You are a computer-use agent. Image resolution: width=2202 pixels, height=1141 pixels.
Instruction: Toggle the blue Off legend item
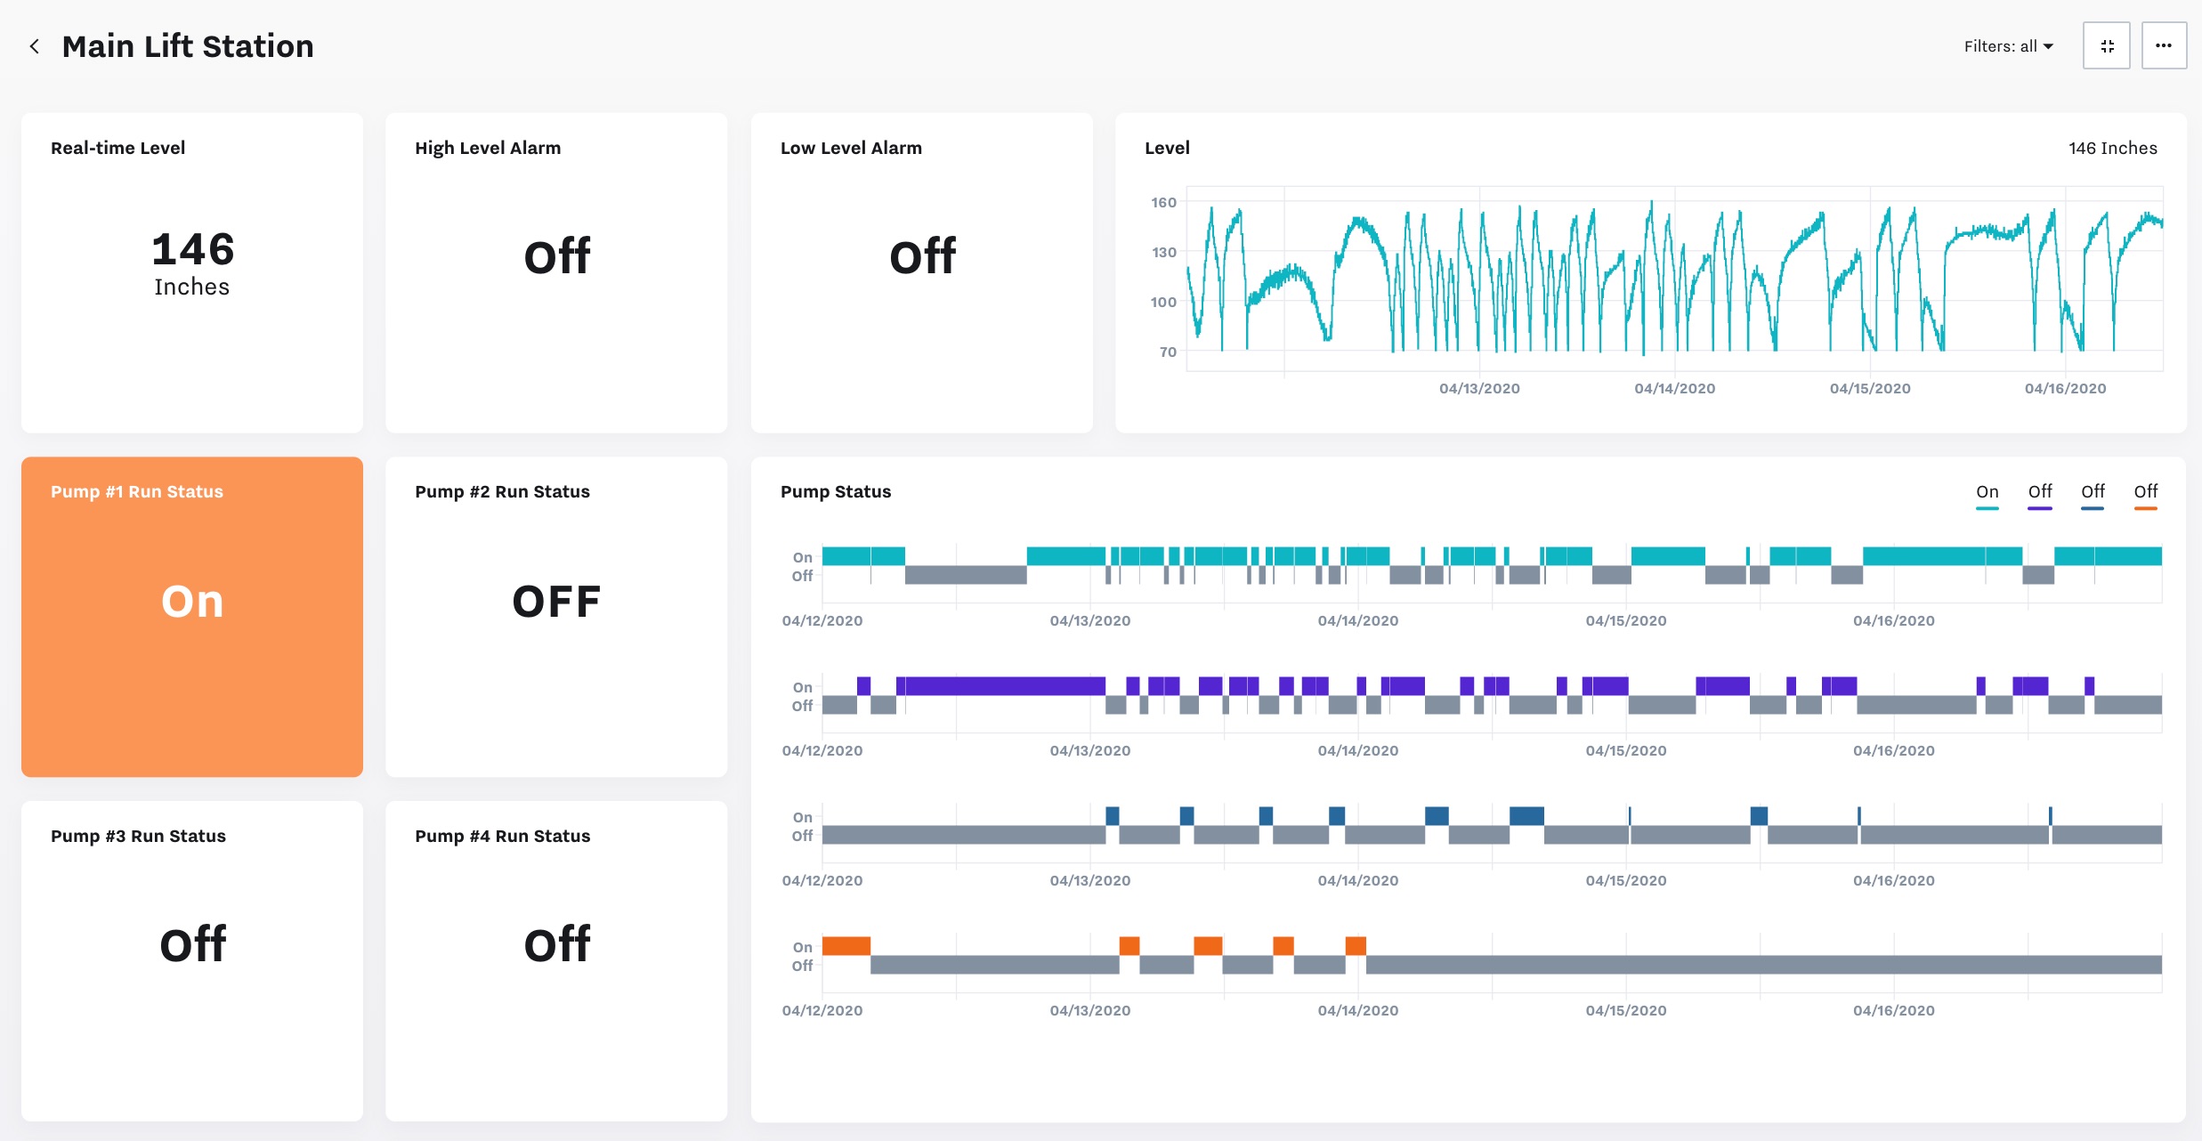(2093, 495)
